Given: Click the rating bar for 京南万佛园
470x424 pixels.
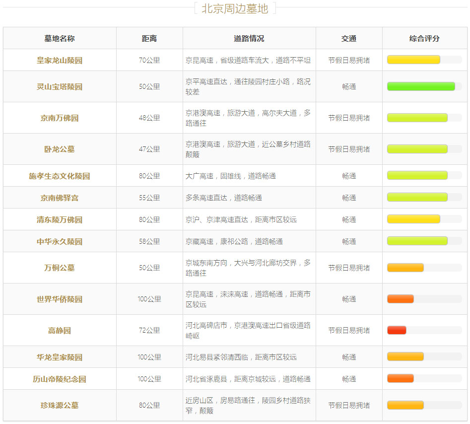Looking at the screenshot, I should [x=417, y=118].
